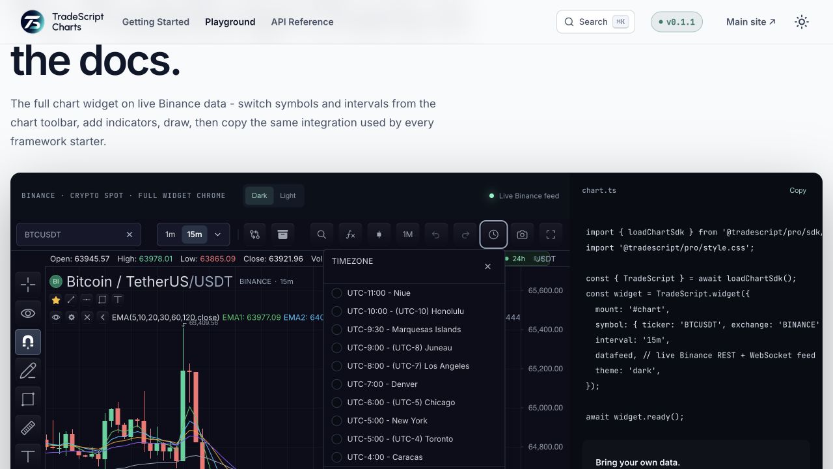
Task: Click the star favorites icon
Action: click(x=56, y=300)
